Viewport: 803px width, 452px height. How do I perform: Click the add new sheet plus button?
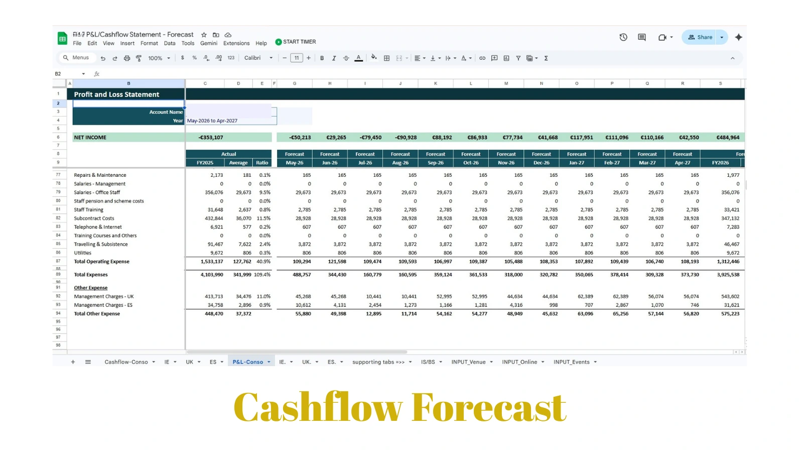coord(73,362)
